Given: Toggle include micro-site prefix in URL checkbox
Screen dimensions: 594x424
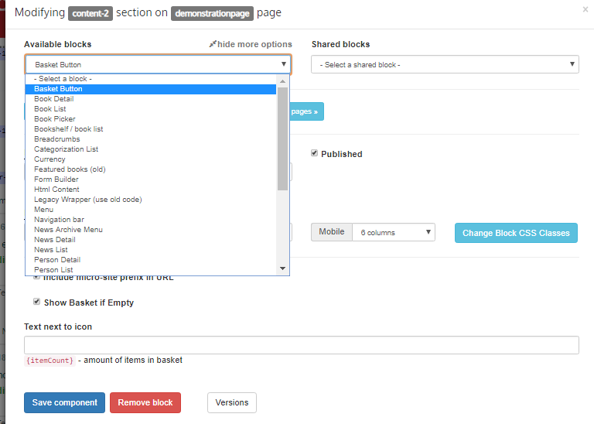Looking at the screenshot, I should coord(36,276).
